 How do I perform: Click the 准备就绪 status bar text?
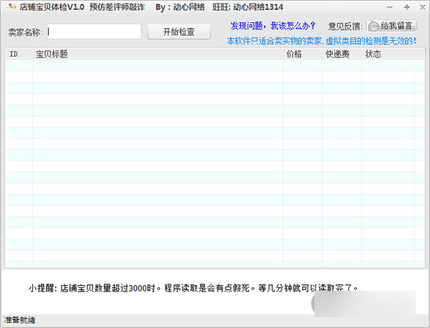(x=20, y=320)
